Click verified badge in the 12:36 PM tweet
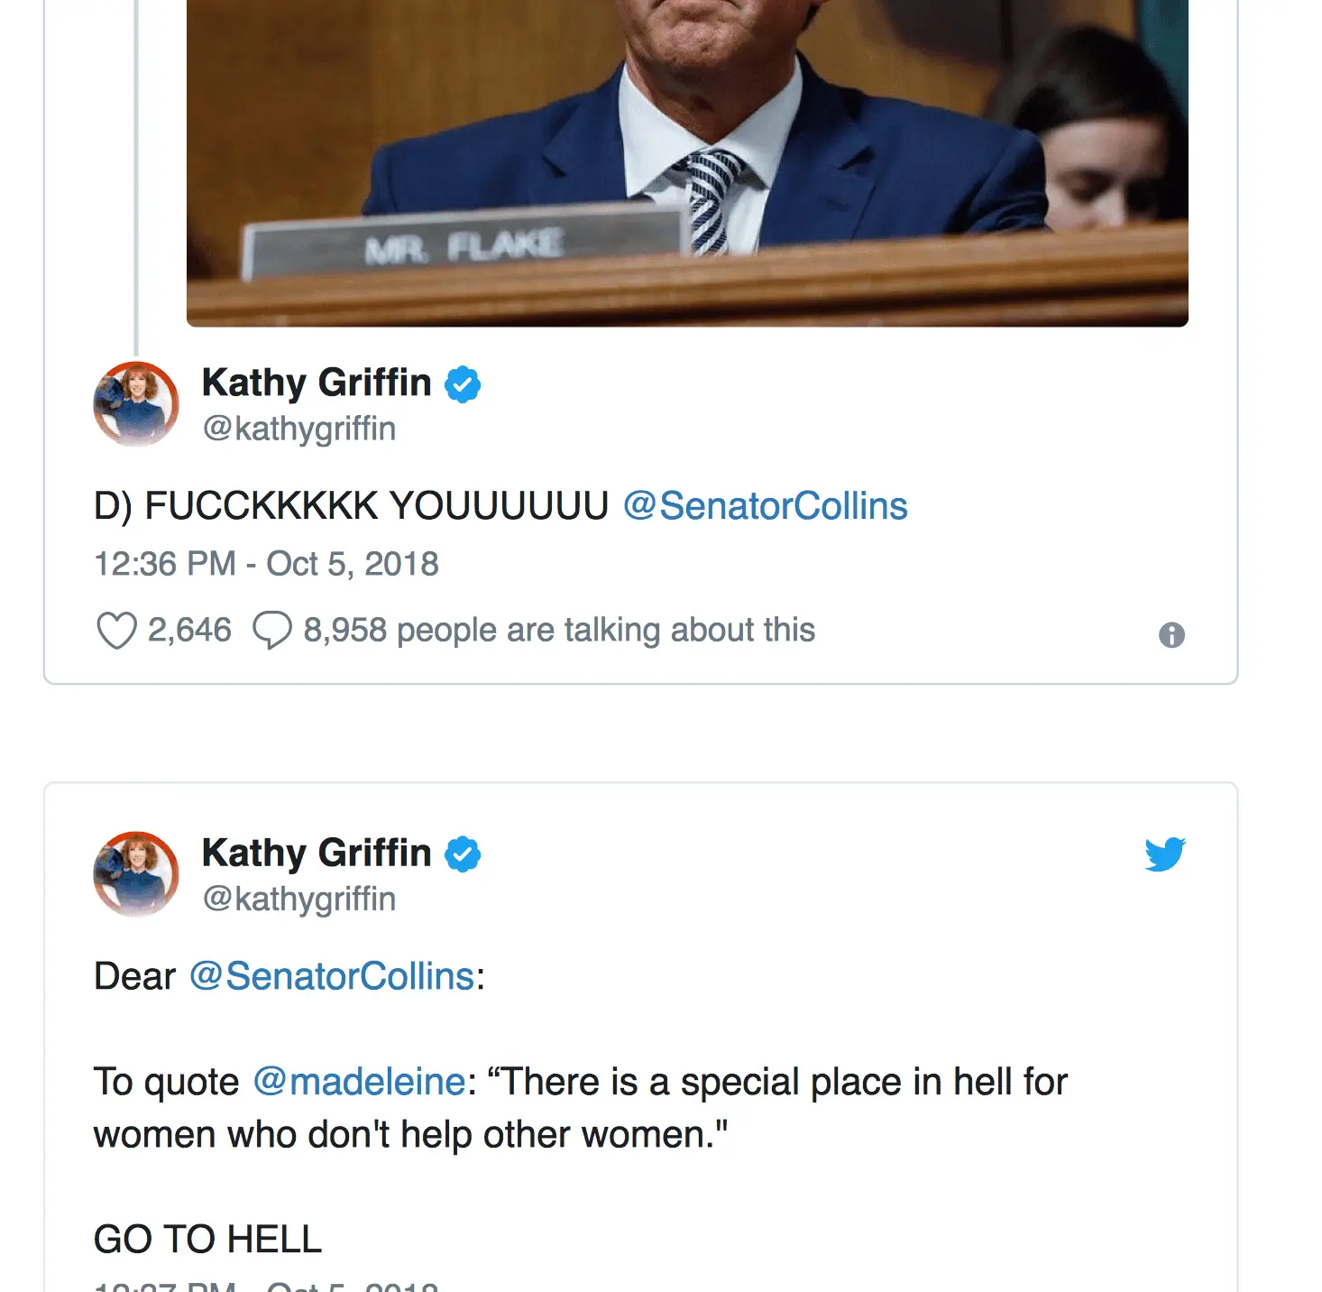 [463, 384]
